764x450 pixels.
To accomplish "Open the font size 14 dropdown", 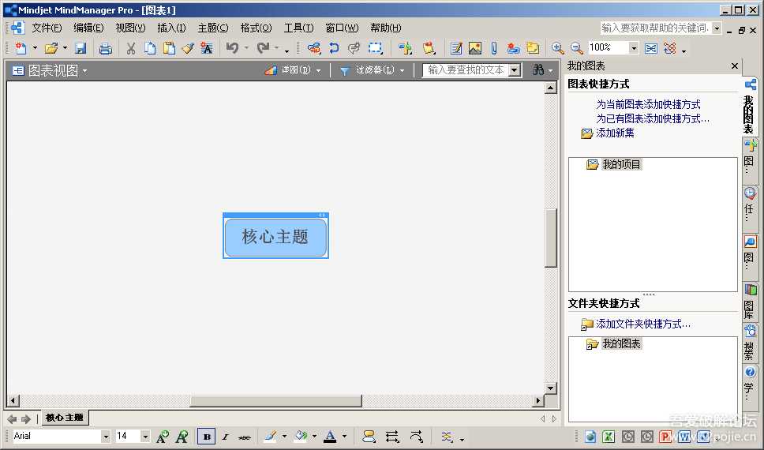I will pyautogui.click(x=145, y=437).
